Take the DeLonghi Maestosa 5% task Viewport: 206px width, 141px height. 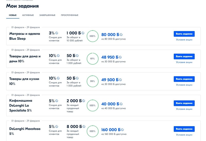point(184,129)
